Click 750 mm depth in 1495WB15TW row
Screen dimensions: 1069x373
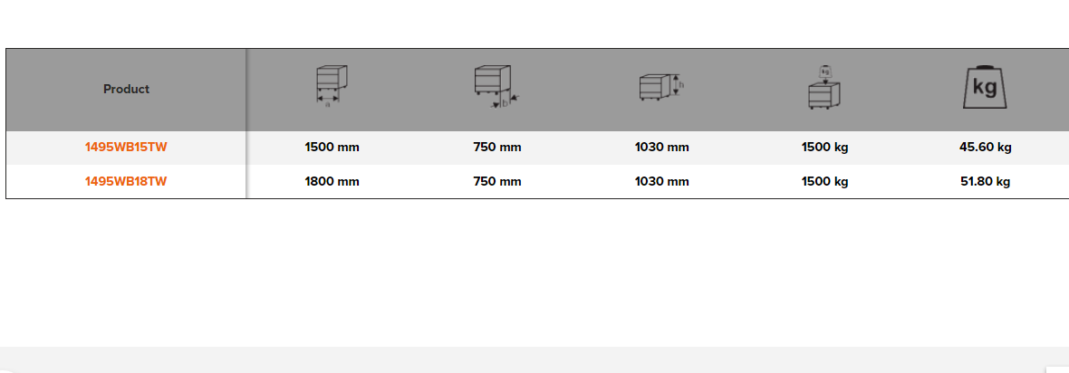tap(497, 148)
